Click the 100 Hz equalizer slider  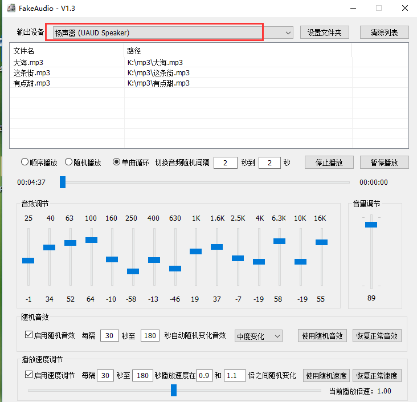(91, 240)
